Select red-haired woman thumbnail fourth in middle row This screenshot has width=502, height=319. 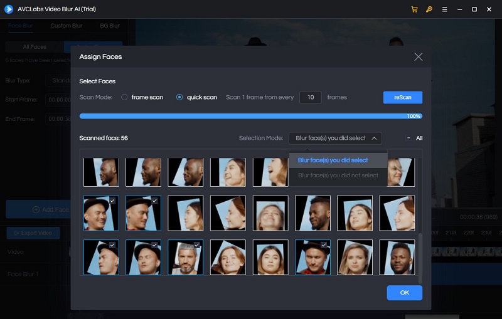point(228,213)
